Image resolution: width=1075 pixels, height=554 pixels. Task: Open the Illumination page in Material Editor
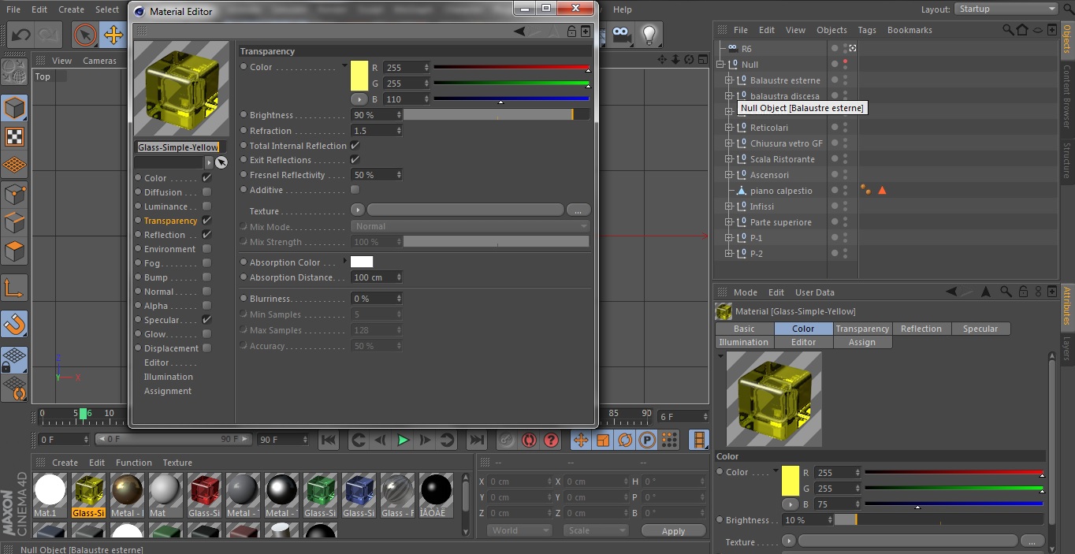coord(169,377)
